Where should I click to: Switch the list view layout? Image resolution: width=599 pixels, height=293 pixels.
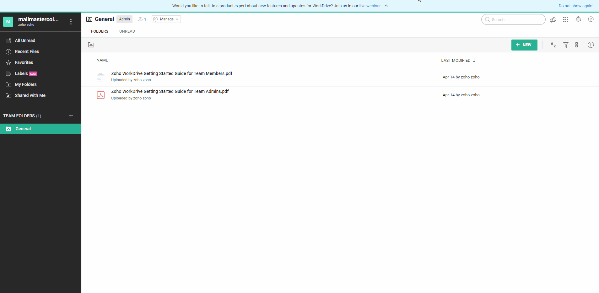pos(578,45)
